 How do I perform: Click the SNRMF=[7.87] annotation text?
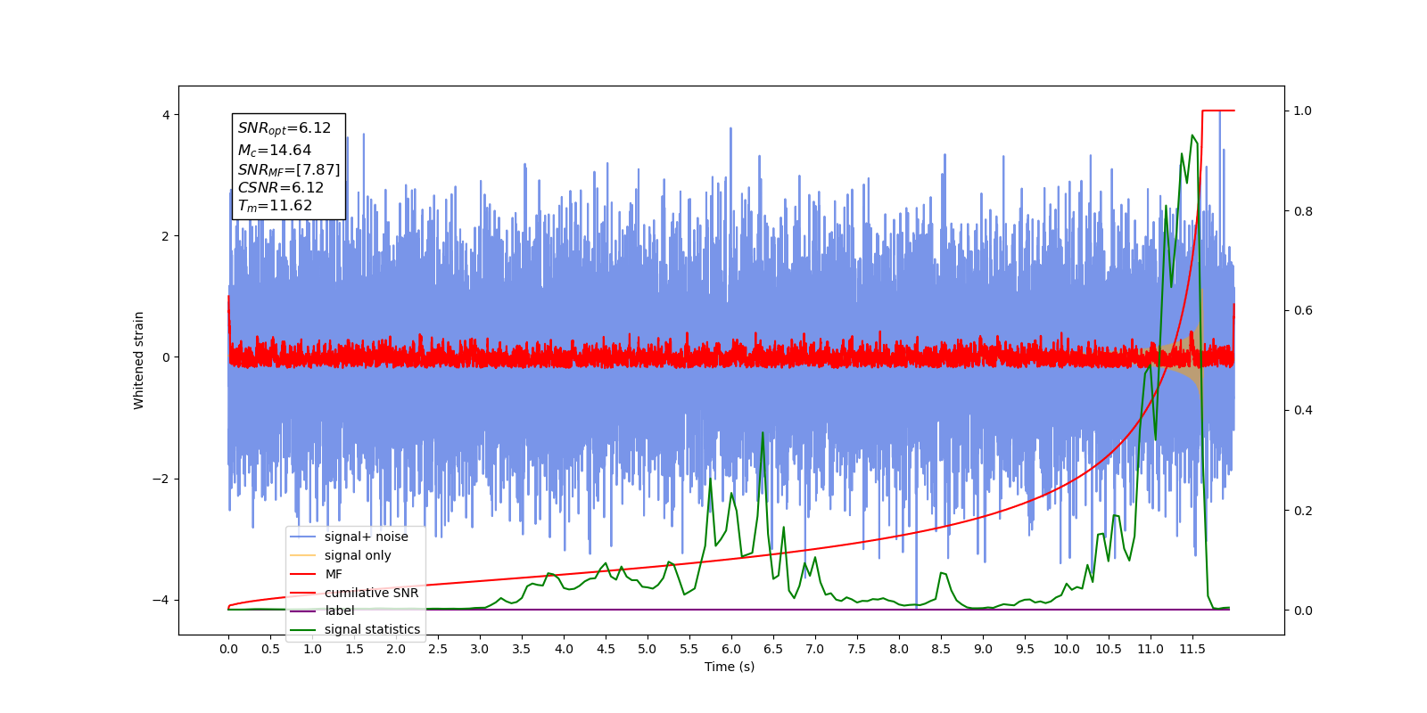point(289,169)
